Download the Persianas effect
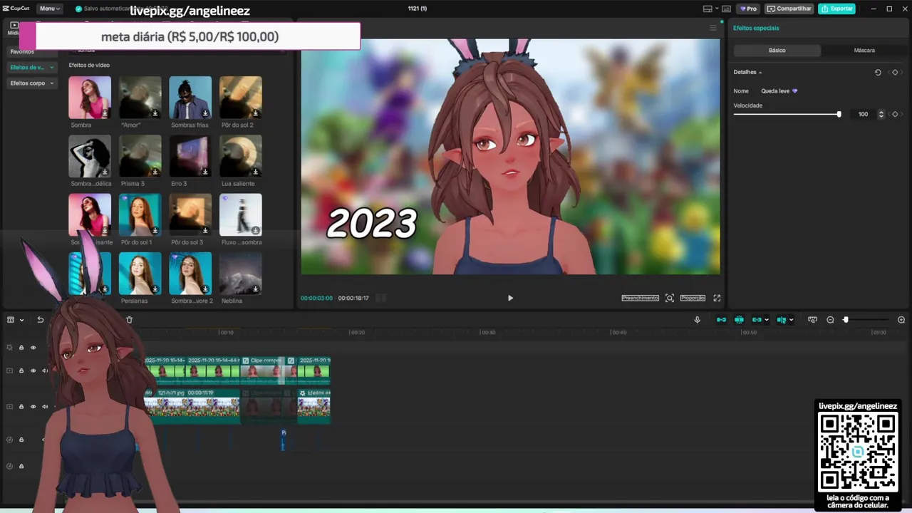The width and height of the screenshot is (912, 513). [155, 289]
